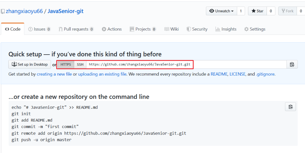Image resolution: width=305 pixels, height=153 pixels.
Task: Go to the Pull requests tab
Action: pyautogui.click(x=76, y=29)
